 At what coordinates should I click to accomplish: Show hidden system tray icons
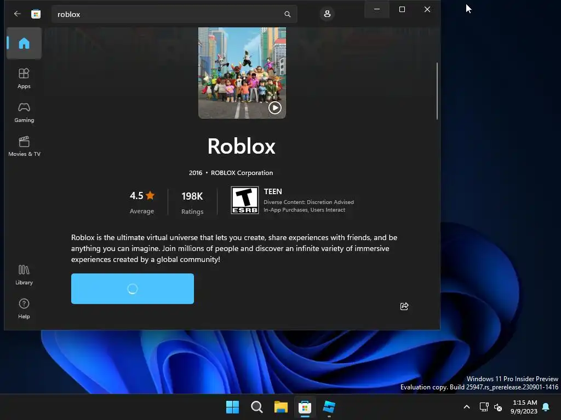tap(467, 407)
